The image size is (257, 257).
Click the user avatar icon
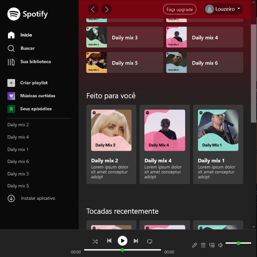click(x=209, y=9)
